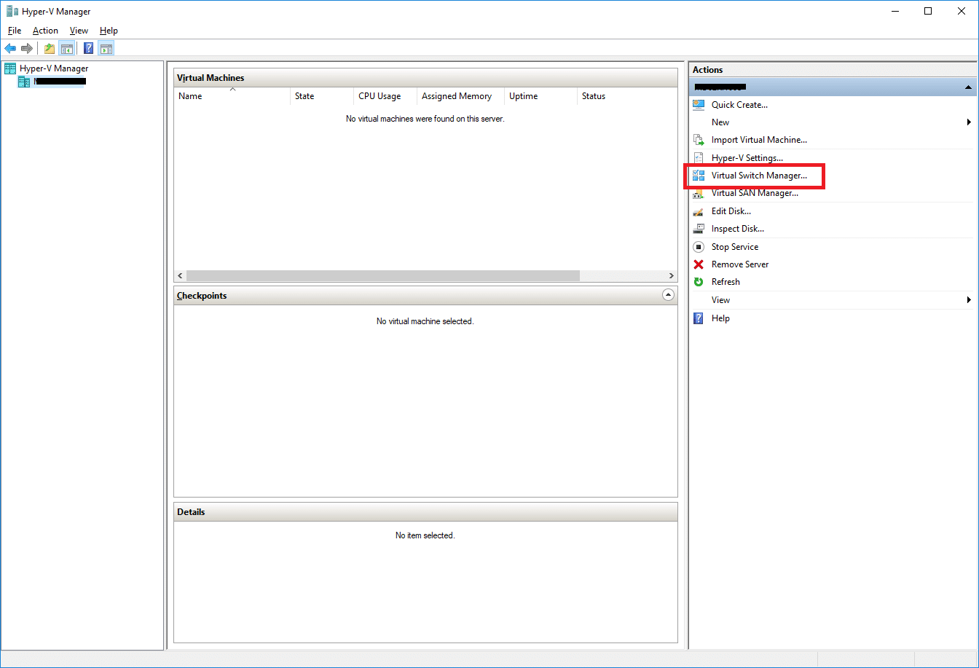Click Quick Create... action link
Image resolution: width=979 pixels, height=668 pixels.
[739, 105]
